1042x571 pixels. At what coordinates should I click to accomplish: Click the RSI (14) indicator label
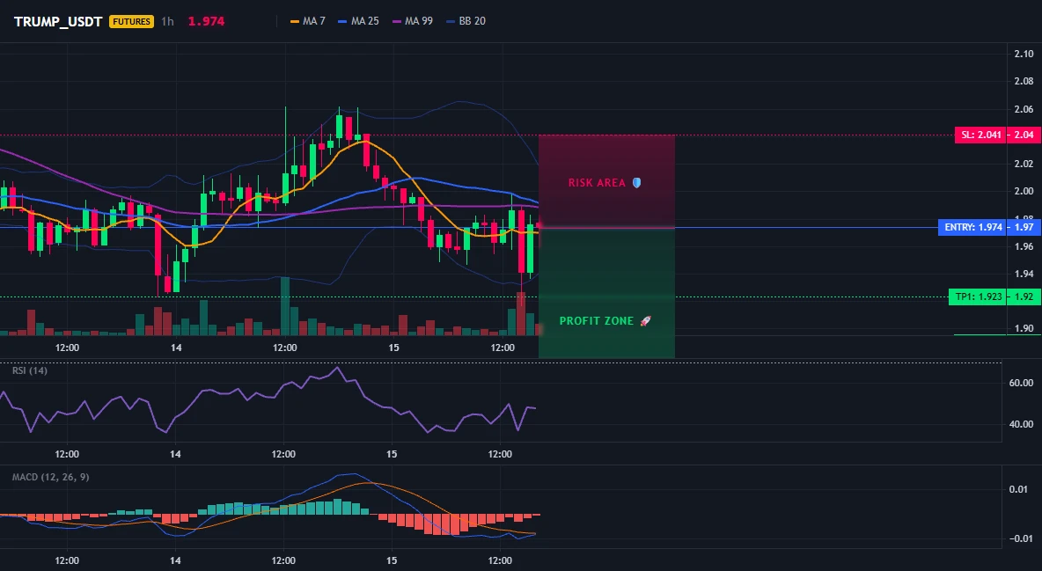pyautogui.click(x=30, y=370)
